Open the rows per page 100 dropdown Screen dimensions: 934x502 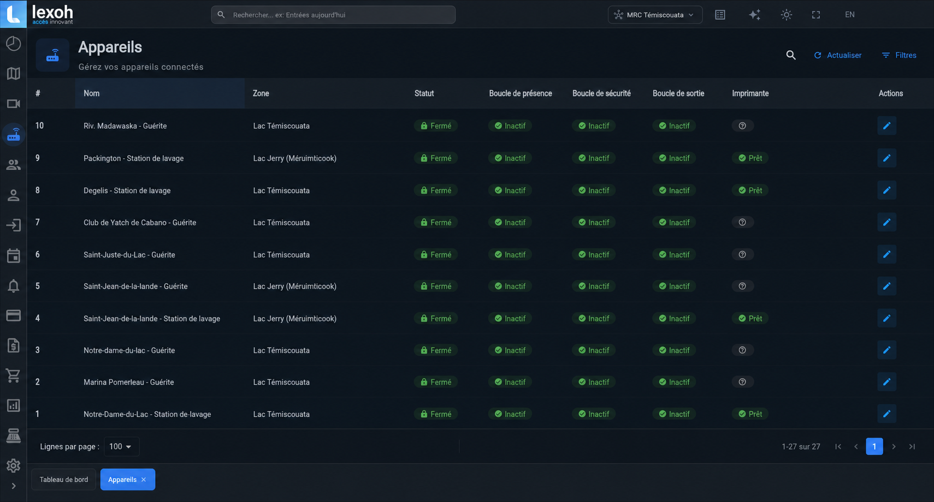pos(121,446)
